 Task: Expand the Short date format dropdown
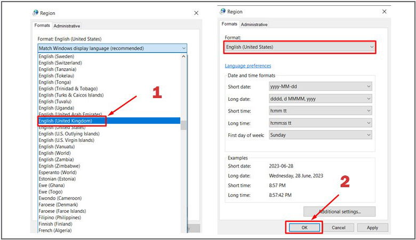coord(321,86)
